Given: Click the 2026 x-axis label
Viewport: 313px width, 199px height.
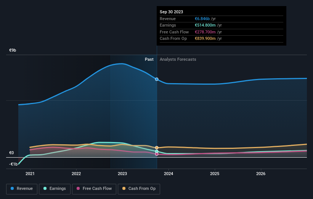Looking at the screenshot, I should (x=261, y=174).
